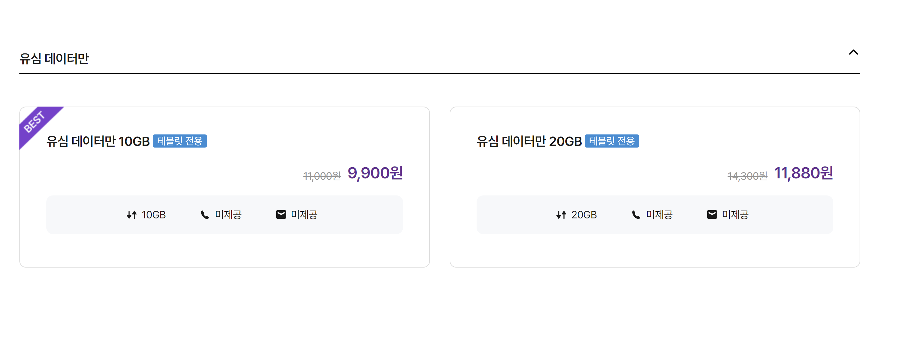Image resolution: width=922 pixels, height=342 pixels.
Task: Select the gray feature bar on the 10GB card
Action: 225,214
